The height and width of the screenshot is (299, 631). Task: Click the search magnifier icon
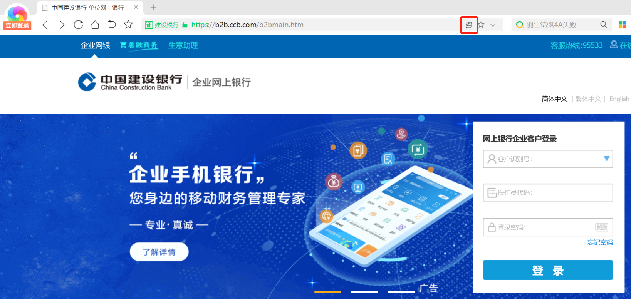603,25
